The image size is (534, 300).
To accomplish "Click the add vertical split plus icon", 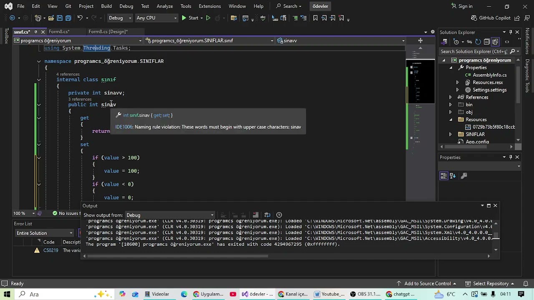I will [420, 40].
